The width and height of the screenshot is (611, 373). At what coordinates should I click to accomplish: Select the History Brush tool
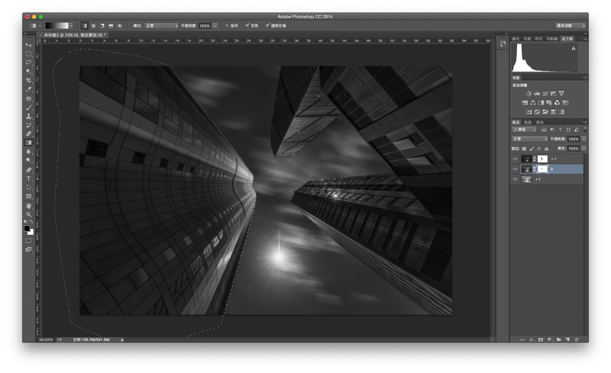28,125
